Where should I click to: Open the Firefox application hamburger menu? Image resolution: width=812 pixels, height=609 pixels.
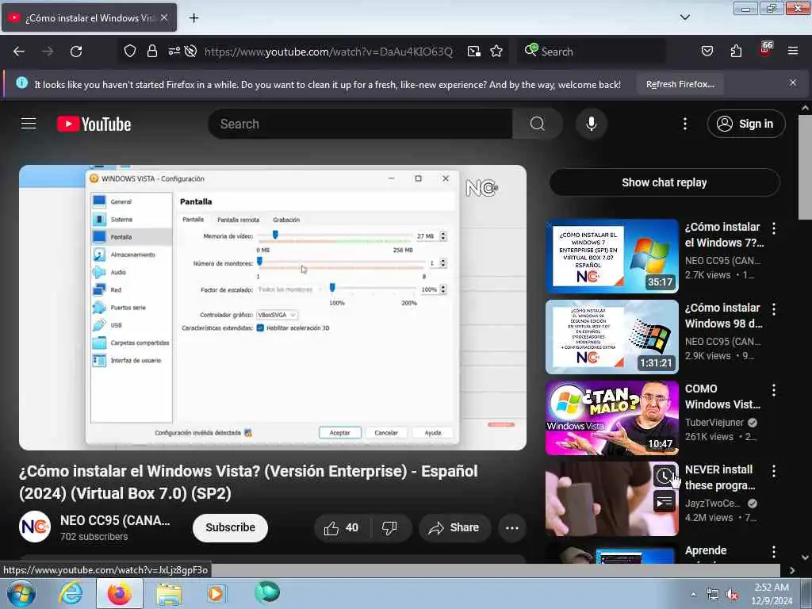(793, 51)
